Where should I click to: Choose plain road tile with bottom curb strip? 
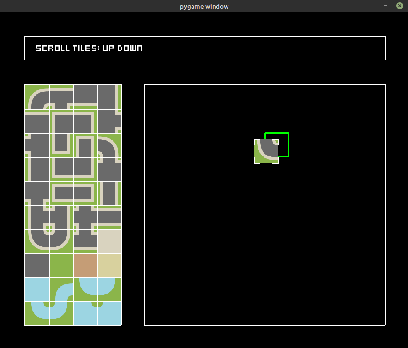pyautogui.click(x=85, y=97)
